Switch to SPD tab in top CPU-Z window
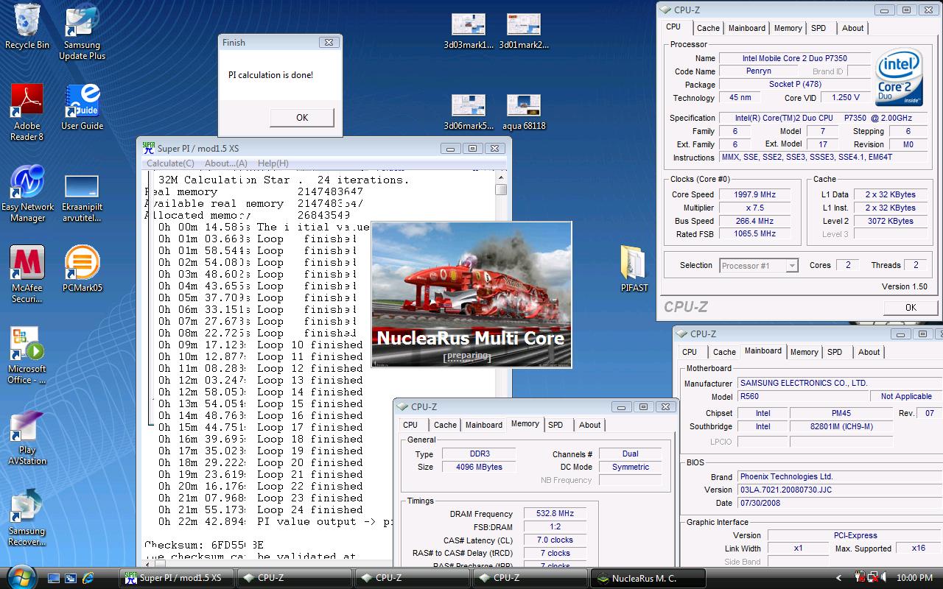 [818, 28]
